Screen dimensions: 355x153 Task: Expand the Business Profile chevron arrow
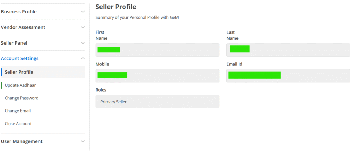[83, 12]
